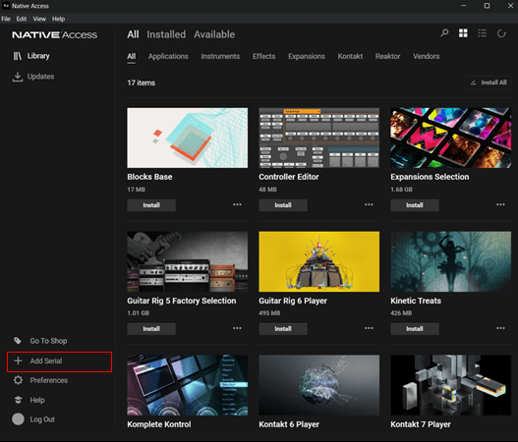Click the Native Access logo
The width and height of the screenshot is (518, 442).
click(x=55, y=34)
